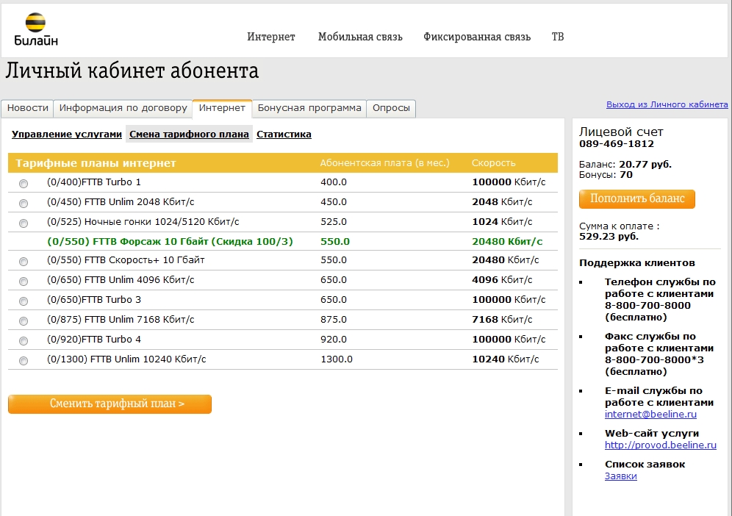Open the Заявки link

pos(621,476)
